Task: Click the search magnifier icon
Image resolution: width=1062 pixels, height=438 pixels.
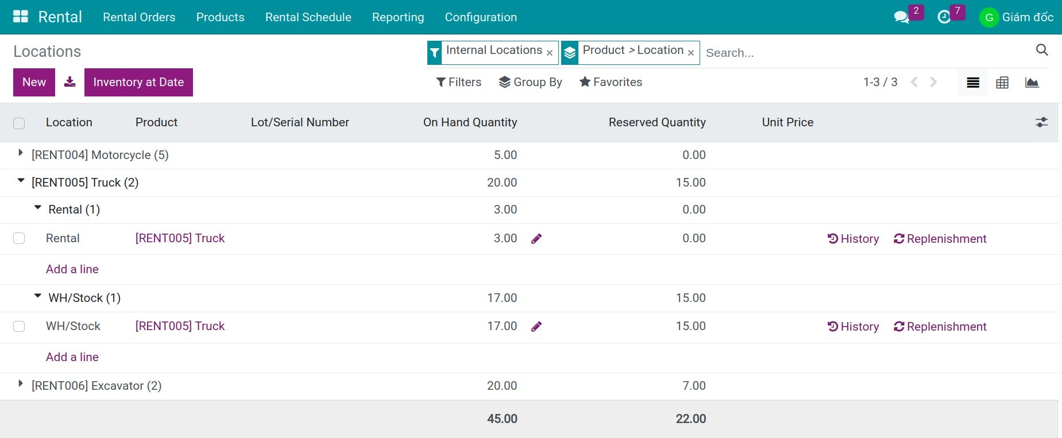Action: 1042,50
